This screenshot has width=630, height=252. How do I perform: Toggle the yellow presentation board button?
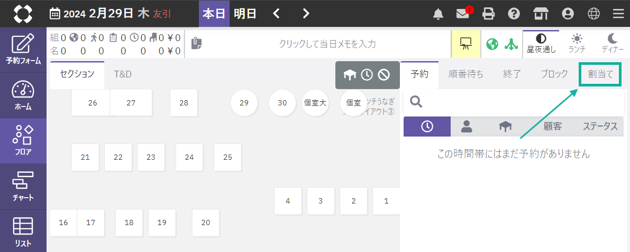pos(465,44)
